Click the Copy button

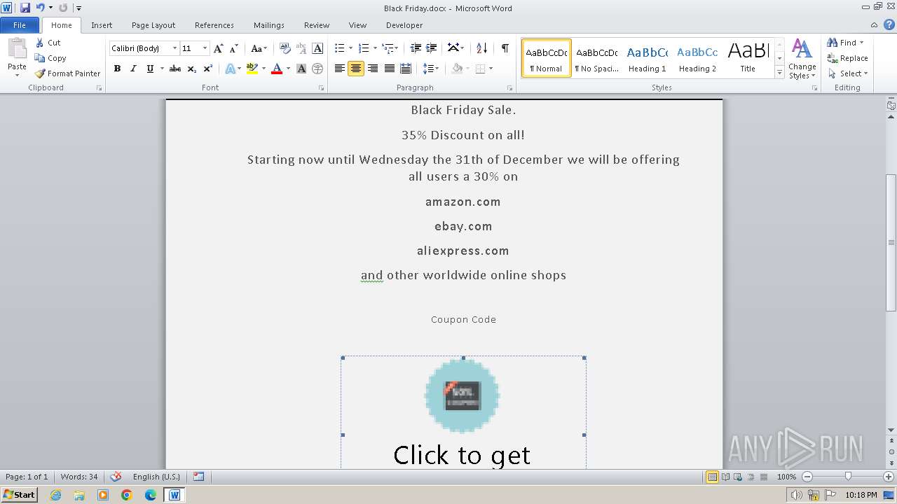pos(50,58)
